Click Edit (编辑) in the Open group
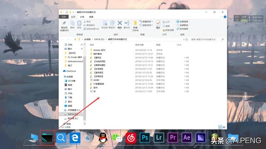The image size is (266, 149). pos(166,26)
